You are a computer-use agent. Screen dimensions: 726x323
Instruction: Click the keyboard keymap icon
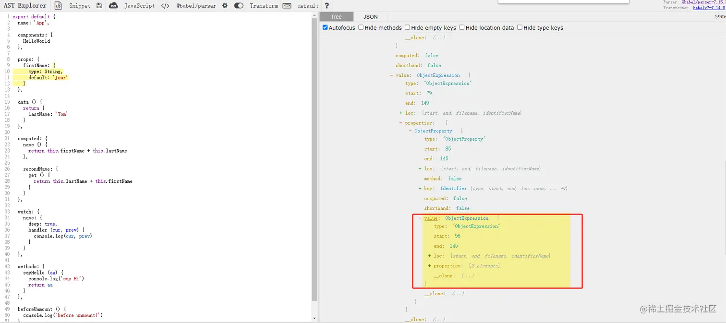pyautogui.click(x=287, y=6)
